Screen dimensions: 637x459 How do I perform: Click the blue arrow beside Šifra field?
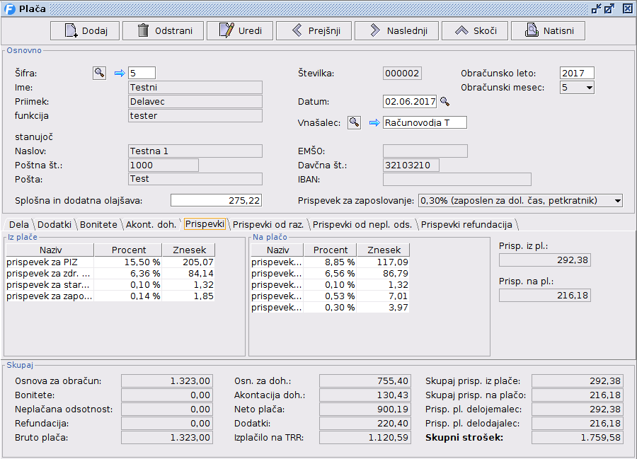[x=119, y=73]
